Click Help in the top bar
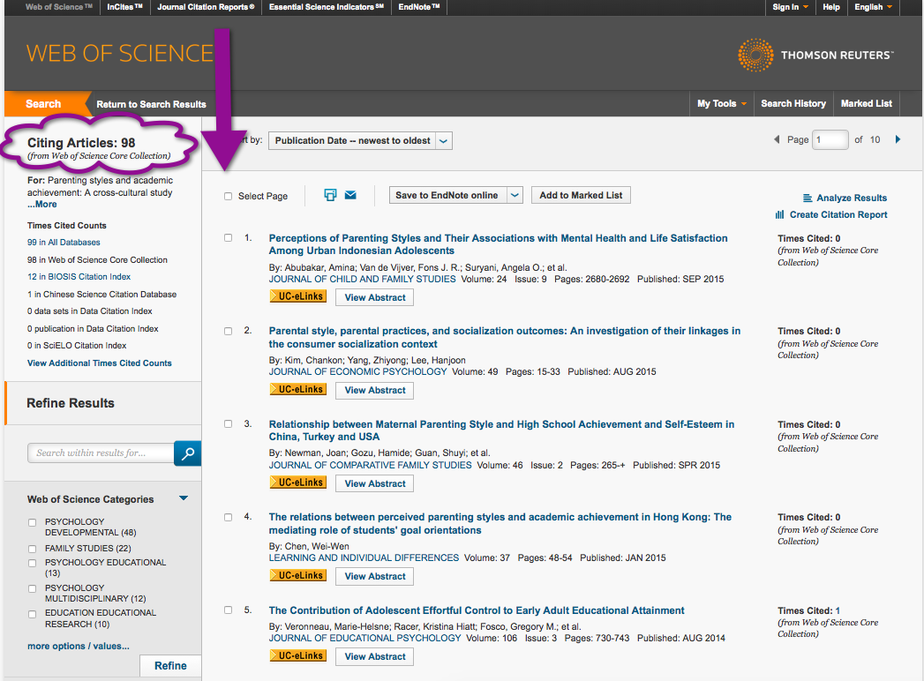Viewport: 924px width, 681px height. tap(830, 7)
